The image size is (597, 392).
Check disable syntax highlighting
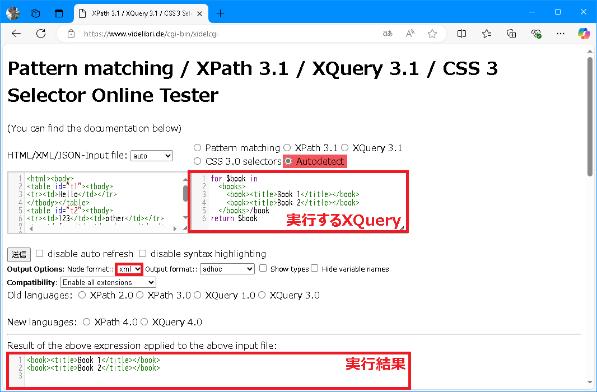coord(143,254)
